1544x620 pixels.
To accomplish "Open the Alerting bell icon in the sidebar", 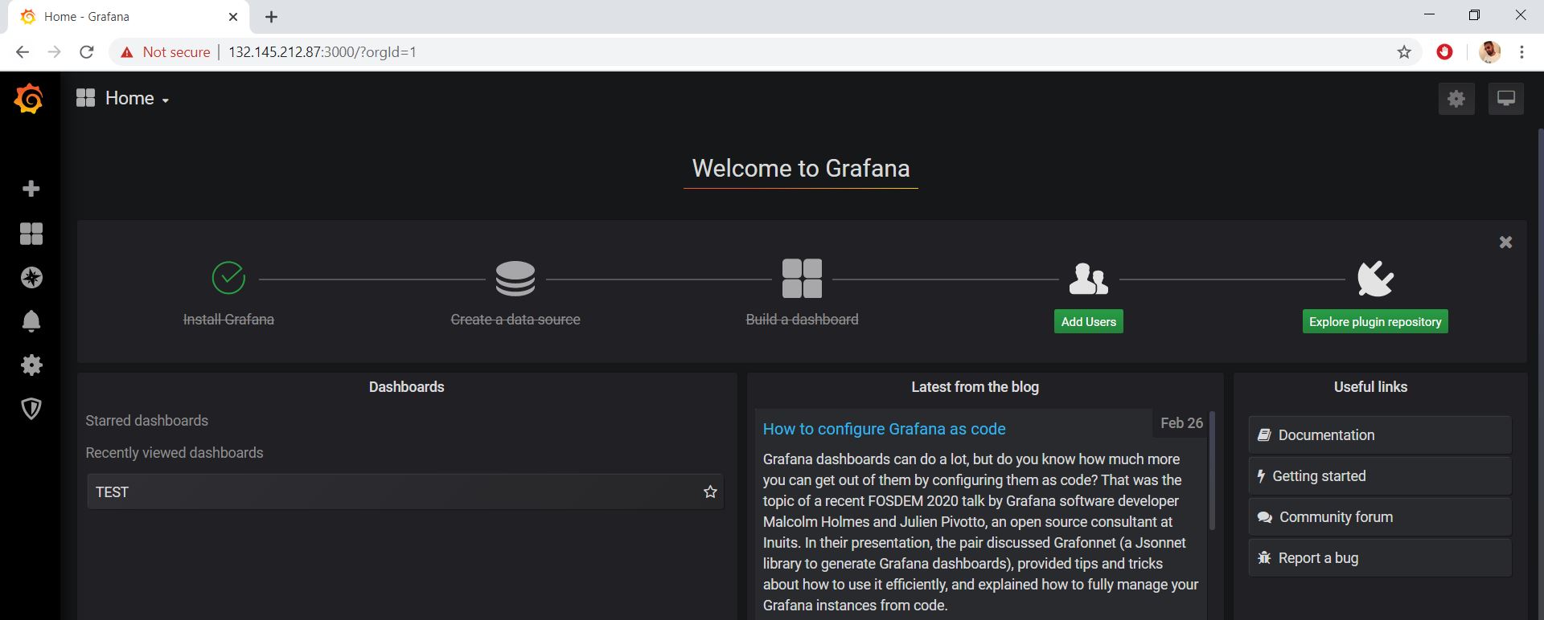I will click(x=31, y=321).
